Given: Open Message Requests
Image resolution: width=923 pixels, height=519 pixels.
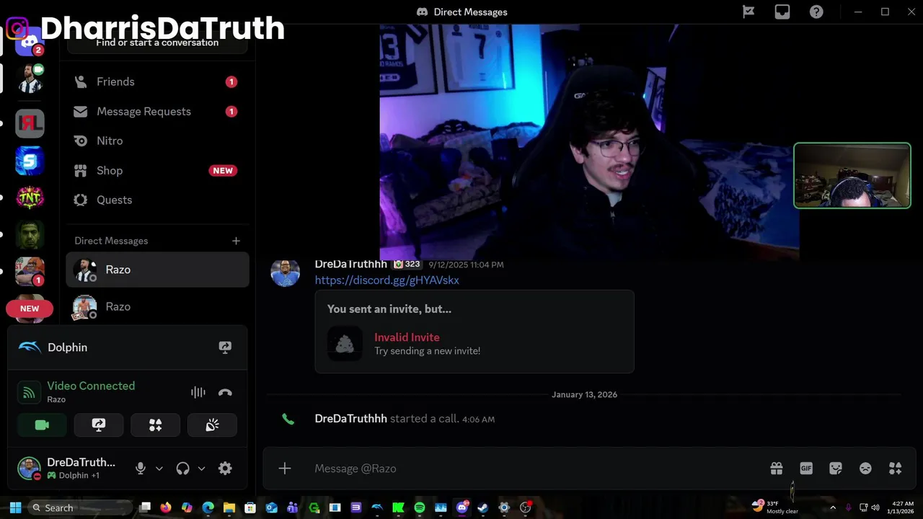Looking at the screenshot, I should point(157,111).
